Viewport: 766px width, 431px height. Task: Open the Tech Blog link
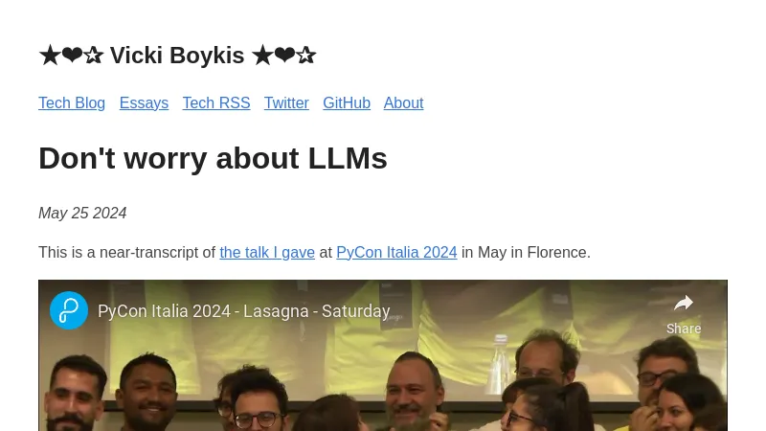[x=72, y=103]
